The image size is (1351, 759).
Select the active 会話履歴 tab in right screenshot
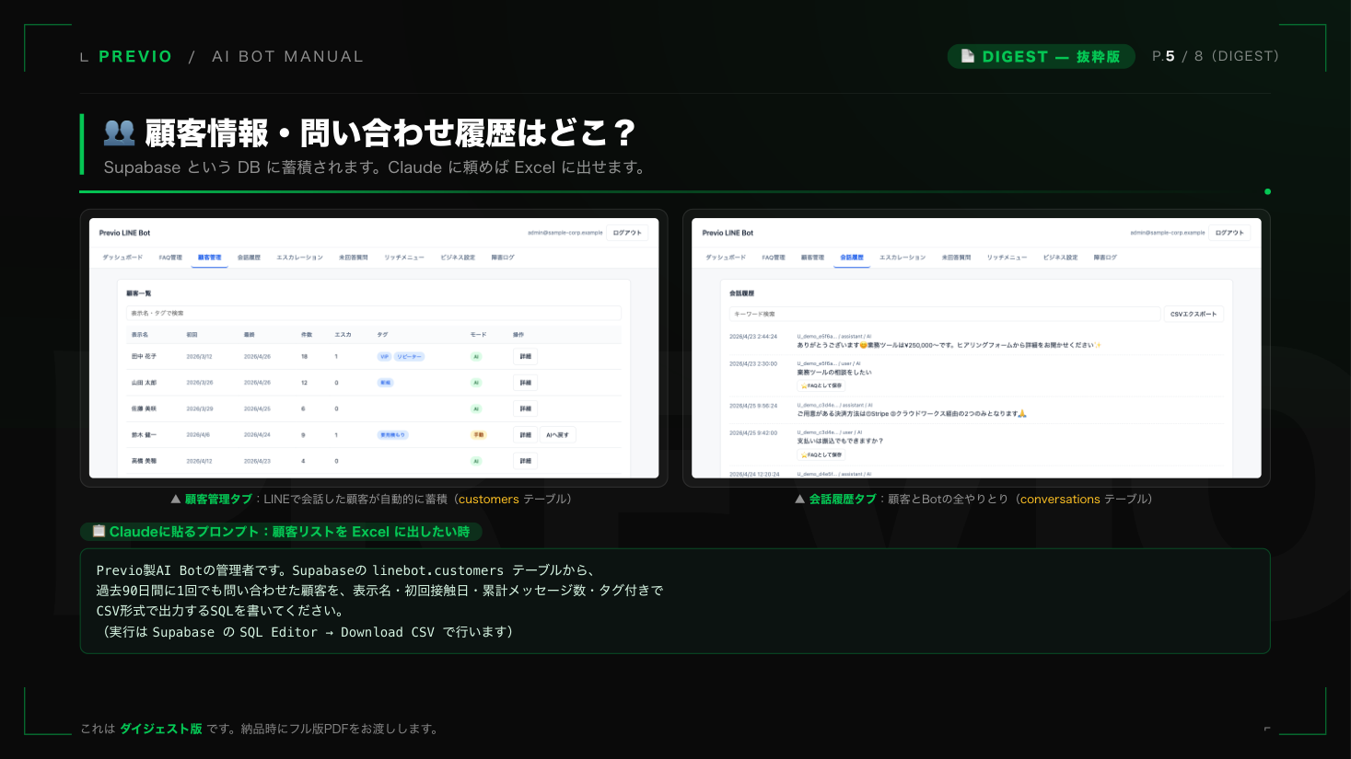click(x=852, y=258)
